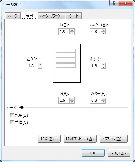Decrease the ヘッダー(A) header margin value

(x=103, y=33)
